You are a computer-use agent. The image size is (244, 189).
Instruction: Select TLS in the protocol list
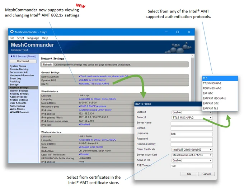click(x=220, y=78)
